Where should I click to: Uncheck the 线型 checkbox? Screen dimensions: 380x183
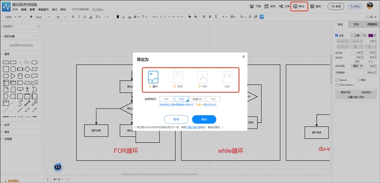(336, 35)
